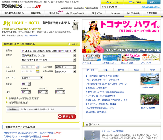The width and height of the screenshot is (163, 140).
Task: Click メリット・デメリット banner thumbnail
Action: click(x=151, y=57)
